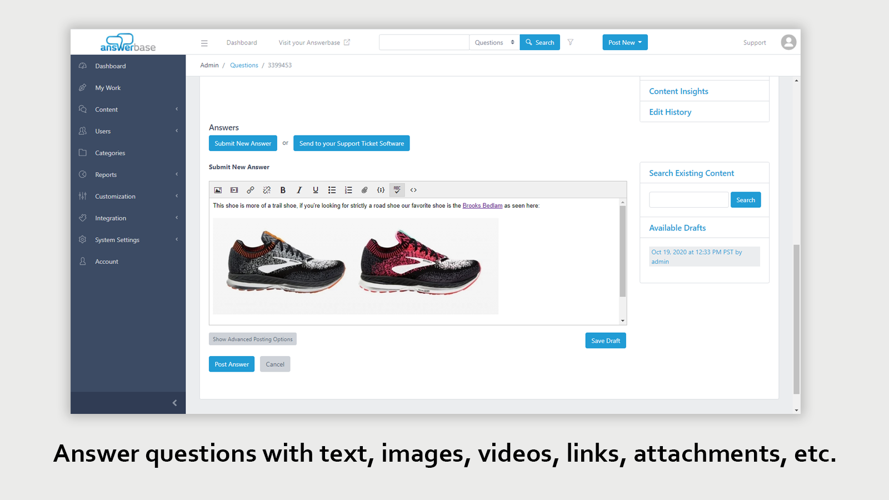Navigate to the Dashboard menu item

[x=110, y=66]
